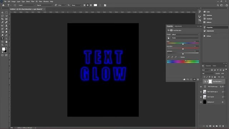Open the Preset dropdown in Properties
229x129 pixels.
pyautogui.click(x=185, y=34)
